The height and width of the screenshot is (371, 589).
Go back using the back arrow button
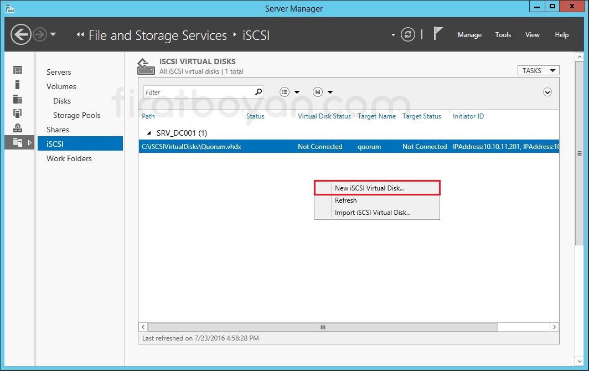pos(20,34)
